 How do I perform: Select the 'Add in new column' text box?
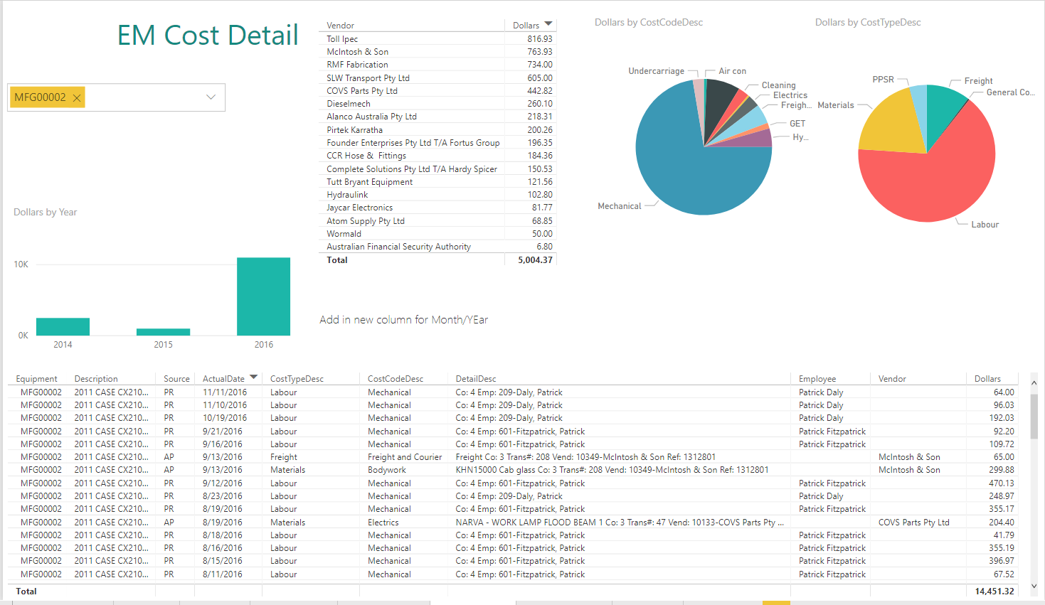403,320
